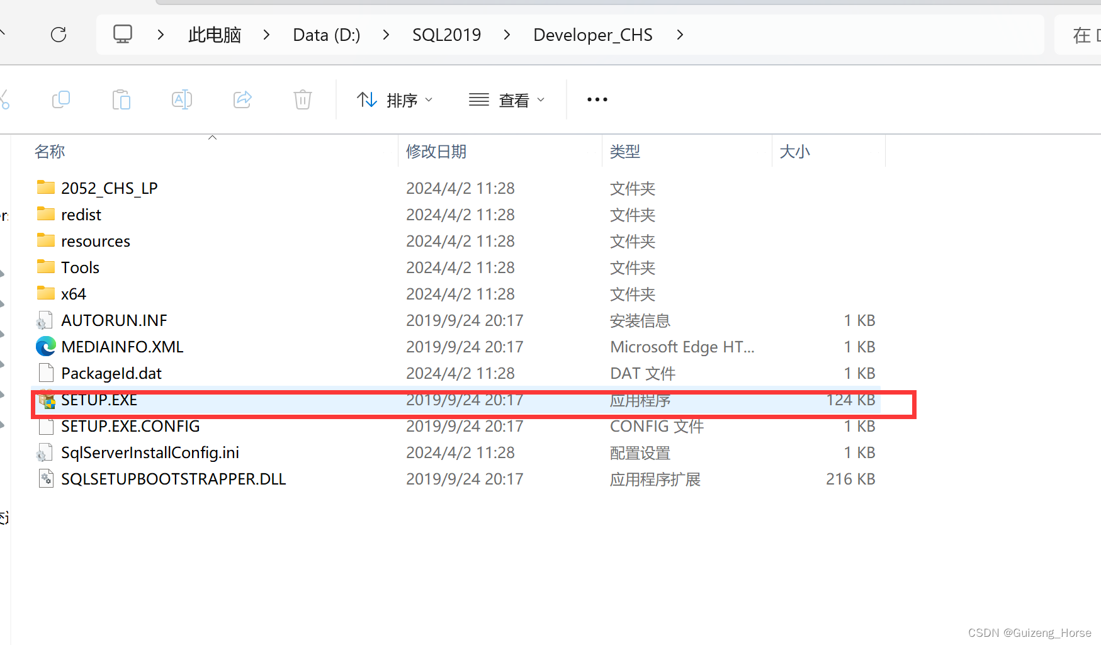
Task: Click the DAT 文件 type cell
Action: point(643,373)
